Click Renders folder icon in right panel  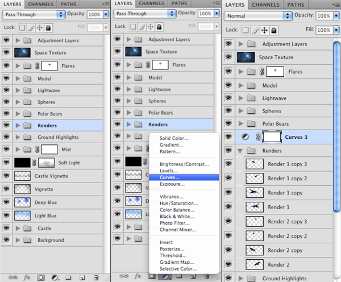pos(251,150)
